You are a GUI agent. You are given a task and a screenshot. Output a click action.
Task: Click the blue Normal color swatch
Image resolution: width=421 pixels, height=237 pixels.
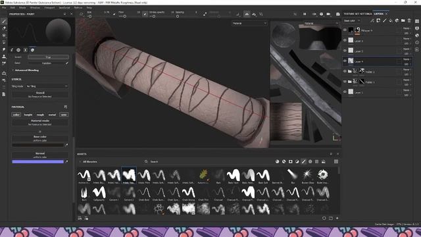(x=38, y=162)
